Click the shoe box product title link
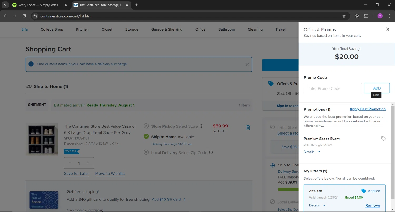 coord(100,129)
